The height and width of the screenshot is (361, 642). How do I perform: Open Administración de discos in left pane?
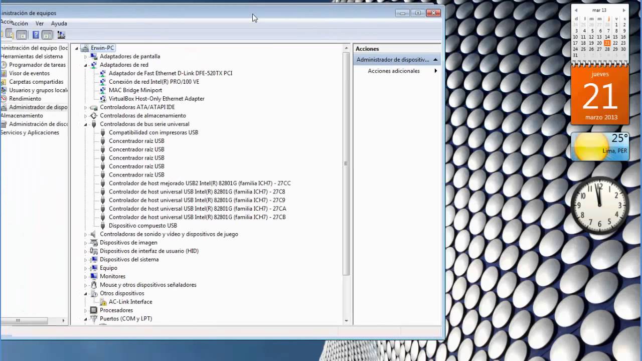38,124
